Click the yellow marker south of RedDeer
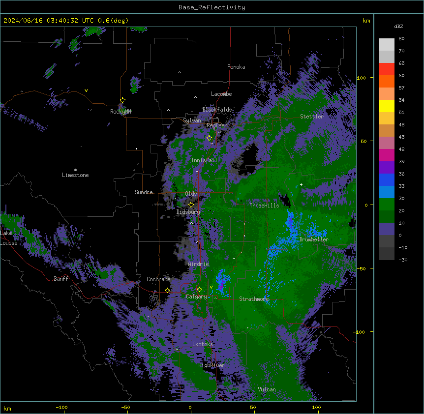 209,138
